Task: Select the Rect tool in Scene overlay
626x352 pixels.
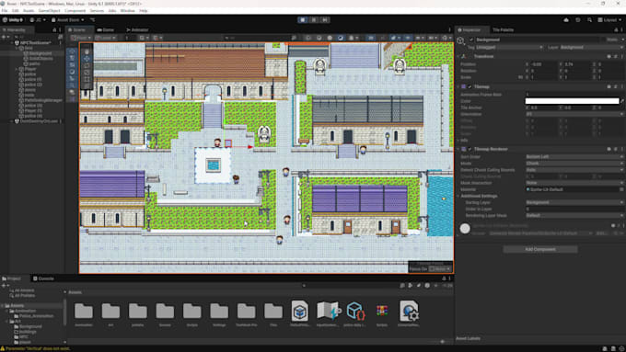Action: click(x=87, y=79)
